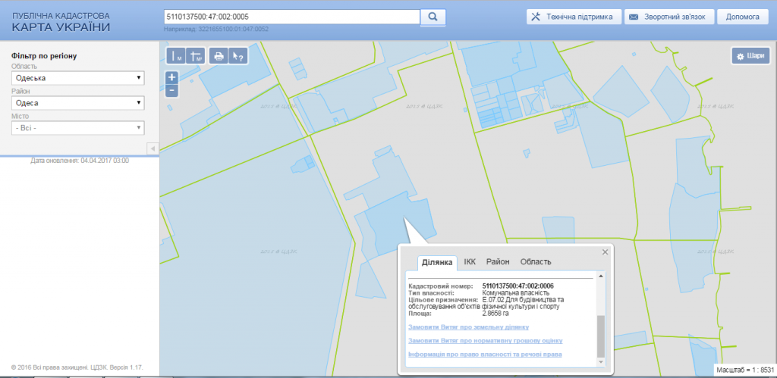Zoom out the map with minus button

pyautogui.click(x=172, y=90)
